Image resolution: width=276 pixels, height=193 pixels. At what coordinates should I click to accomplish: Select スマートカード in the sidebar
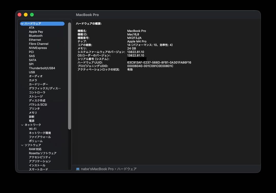(x=38, y=169)
